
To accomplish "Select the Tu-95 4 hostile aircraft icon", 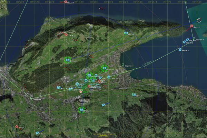I will coord(66,35).
